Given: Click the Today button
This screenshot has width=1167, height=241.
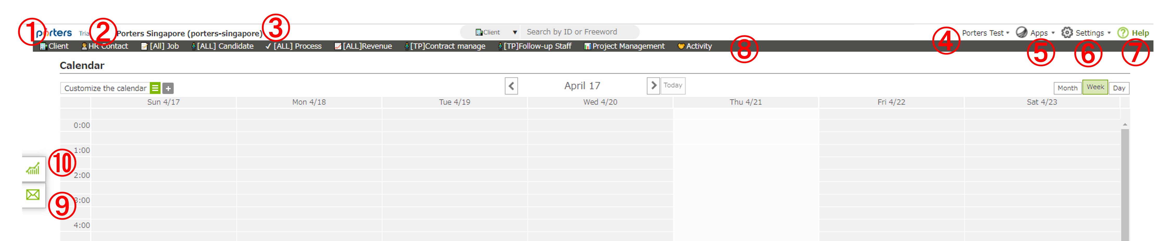Looking at the screenshot, I should (673, 85).
